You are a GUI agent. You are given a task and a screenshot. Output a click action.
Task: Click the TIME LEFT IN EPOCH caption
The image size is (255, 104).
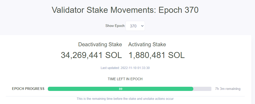tap(125, 79)
